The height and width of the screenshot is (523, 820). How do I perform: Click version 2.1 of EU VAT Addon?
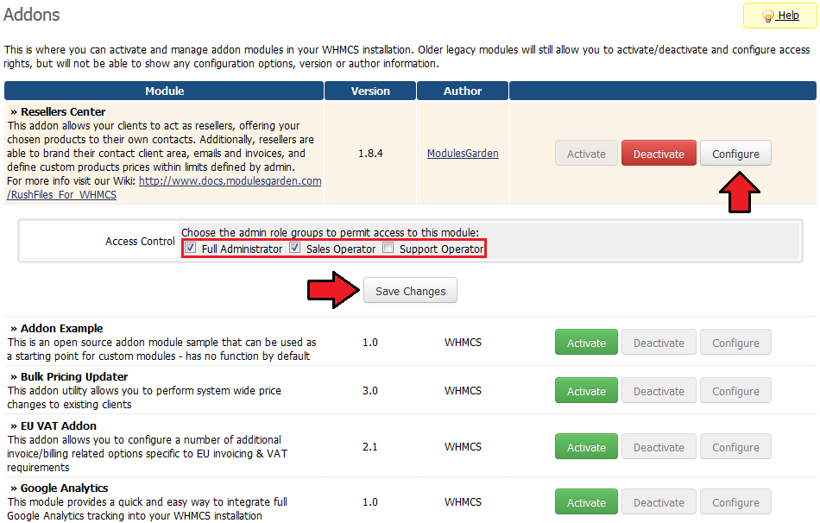click(x=369, y=447)
